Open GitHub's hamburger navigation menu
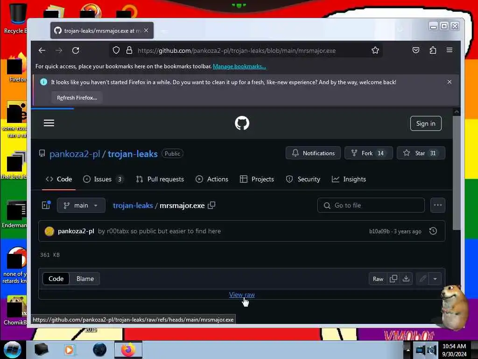 pos(49,123)
